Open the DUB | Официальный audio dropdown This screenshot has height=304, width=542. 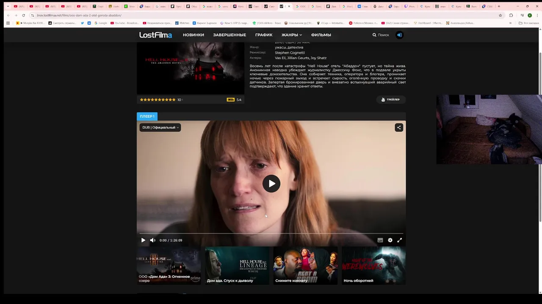pos(160,128)
